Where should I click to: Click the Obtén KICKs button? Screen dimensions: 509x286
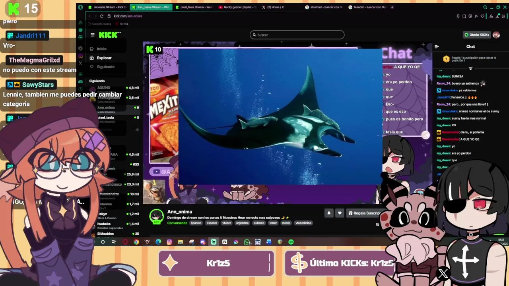click(477, 35)
